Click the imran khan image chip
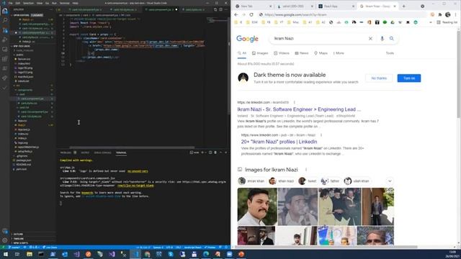 [251, 181]
